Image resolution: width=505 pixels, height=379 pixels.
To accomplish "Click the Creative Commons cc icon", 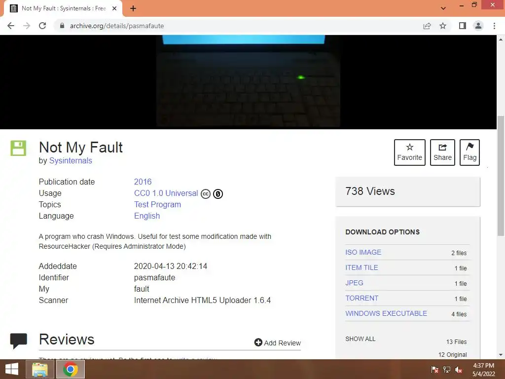I will click(x=206, y=193).
